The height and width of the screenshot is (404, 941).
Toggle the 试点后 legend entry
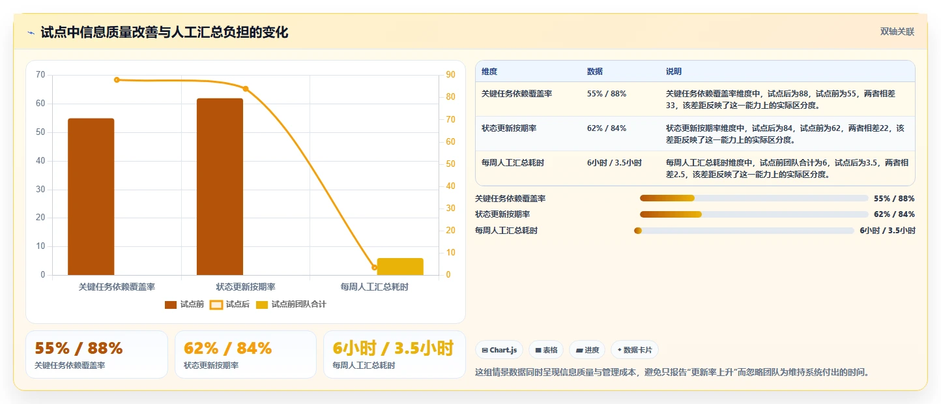point(230,304)
